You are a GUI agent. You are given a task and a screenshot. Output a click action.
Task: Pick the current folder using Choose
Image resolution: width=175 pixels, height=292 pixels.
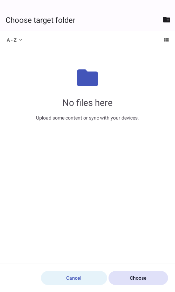click(x=138, y=278)
